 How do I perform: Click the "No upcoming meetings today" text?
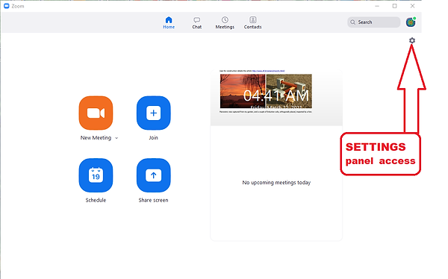pos(276,183)
